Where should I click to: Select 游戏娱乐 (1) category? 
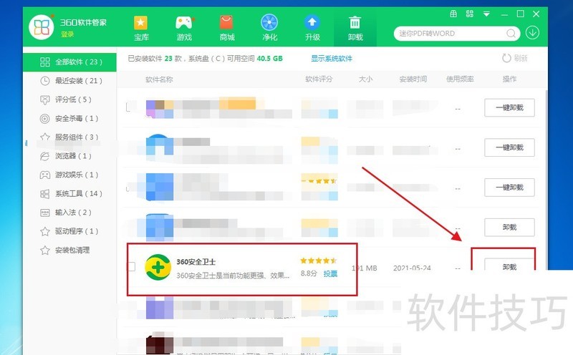(69, 175)
